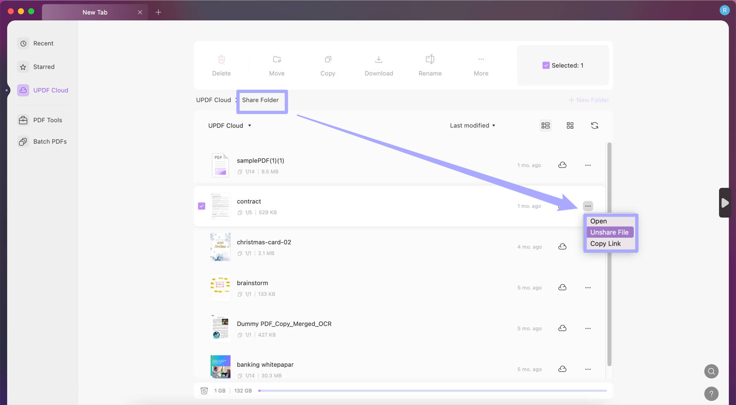Click the file name 'brainstorm'
Viewport: 736px width, 405px height.
point(252,283)
